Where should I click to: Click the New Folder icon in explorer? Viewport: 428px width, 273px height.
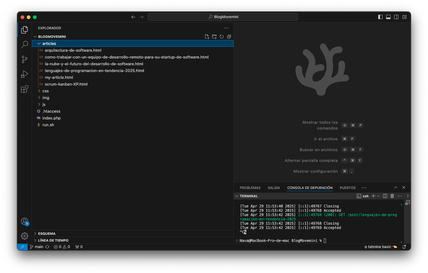(214, 37)
